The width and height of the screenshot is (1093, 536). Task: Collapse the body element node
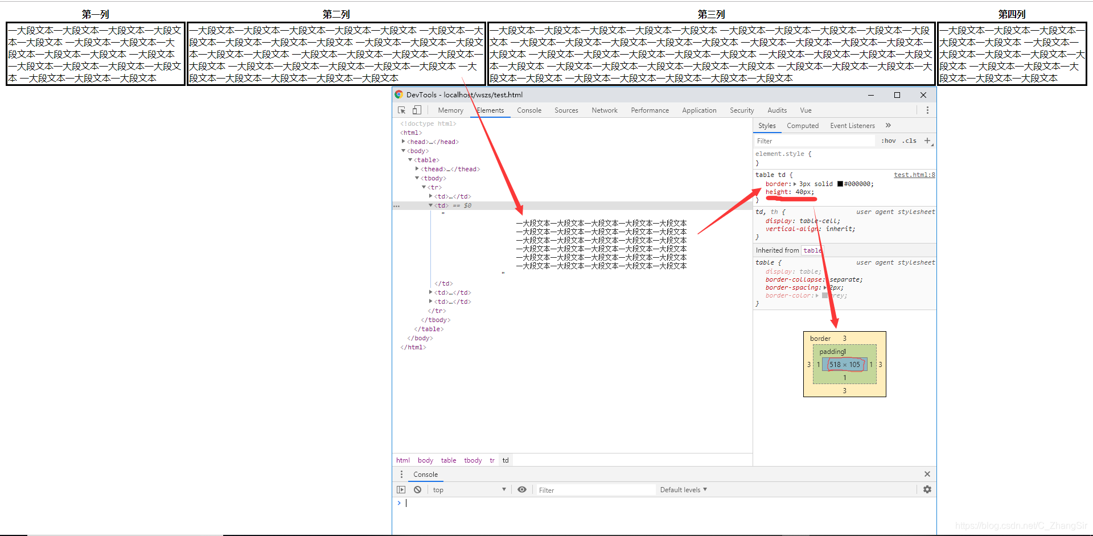coord(404,151)
